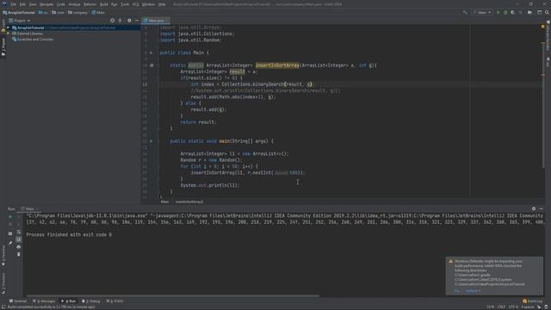Select the Main tab in Run panel

coord(29,208)
